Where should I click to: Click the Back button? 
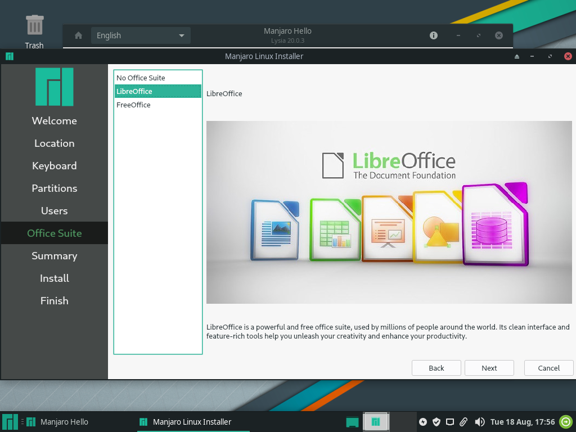(436, 368)
